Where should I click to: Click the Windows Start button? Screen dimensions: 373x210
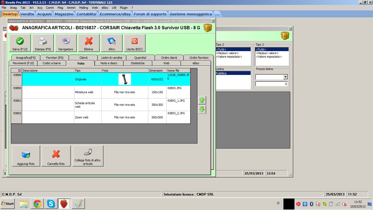click(x=8, y=204)
